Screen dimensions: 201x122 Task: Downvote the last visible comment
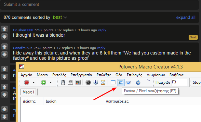(x=5, y=117)
